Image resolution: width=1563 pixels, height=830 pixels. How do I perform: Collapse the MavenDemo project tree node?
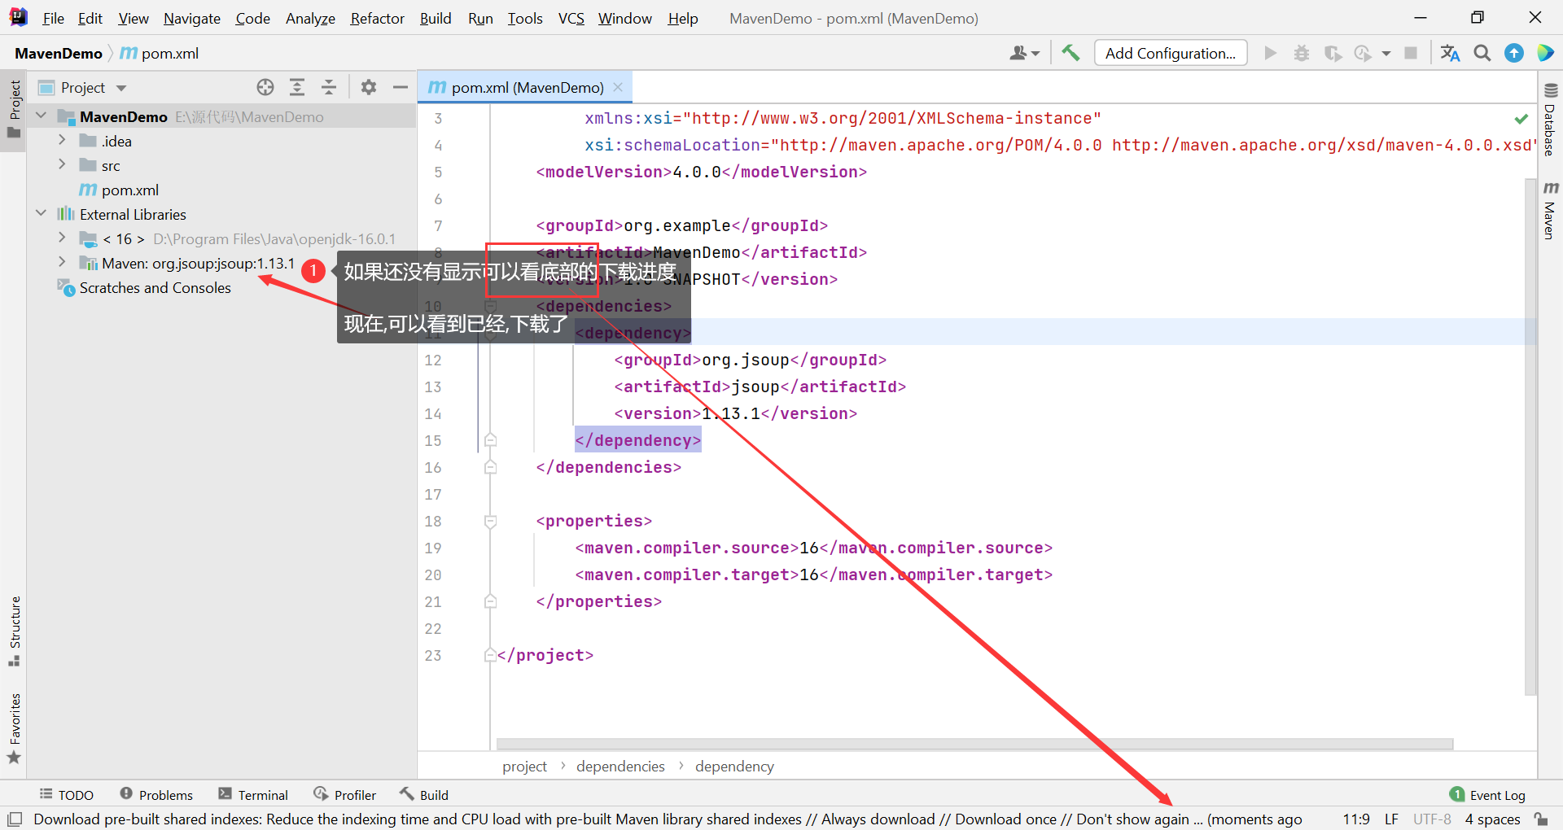click(x=42, y=116)
